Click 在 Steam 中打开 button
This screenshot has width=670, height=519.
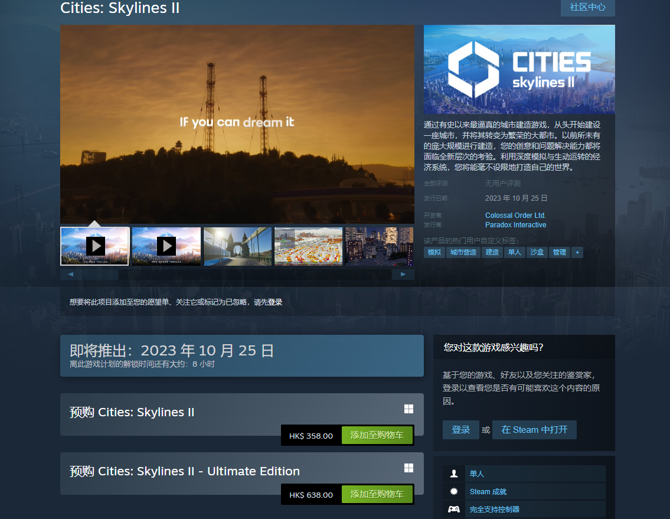pyautogui.click(x=534, y=430)
